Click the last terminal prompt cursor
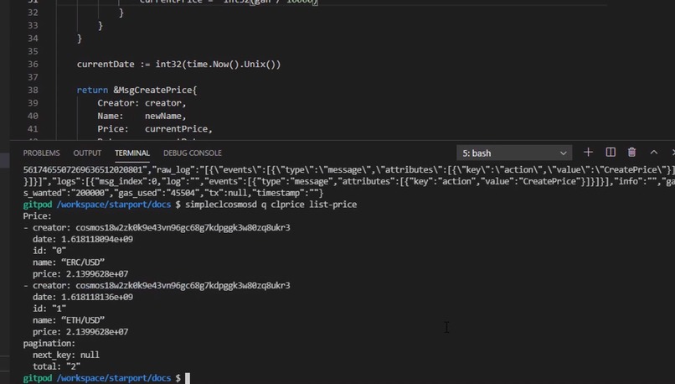 pyautogui.click(x=188, y=378)
